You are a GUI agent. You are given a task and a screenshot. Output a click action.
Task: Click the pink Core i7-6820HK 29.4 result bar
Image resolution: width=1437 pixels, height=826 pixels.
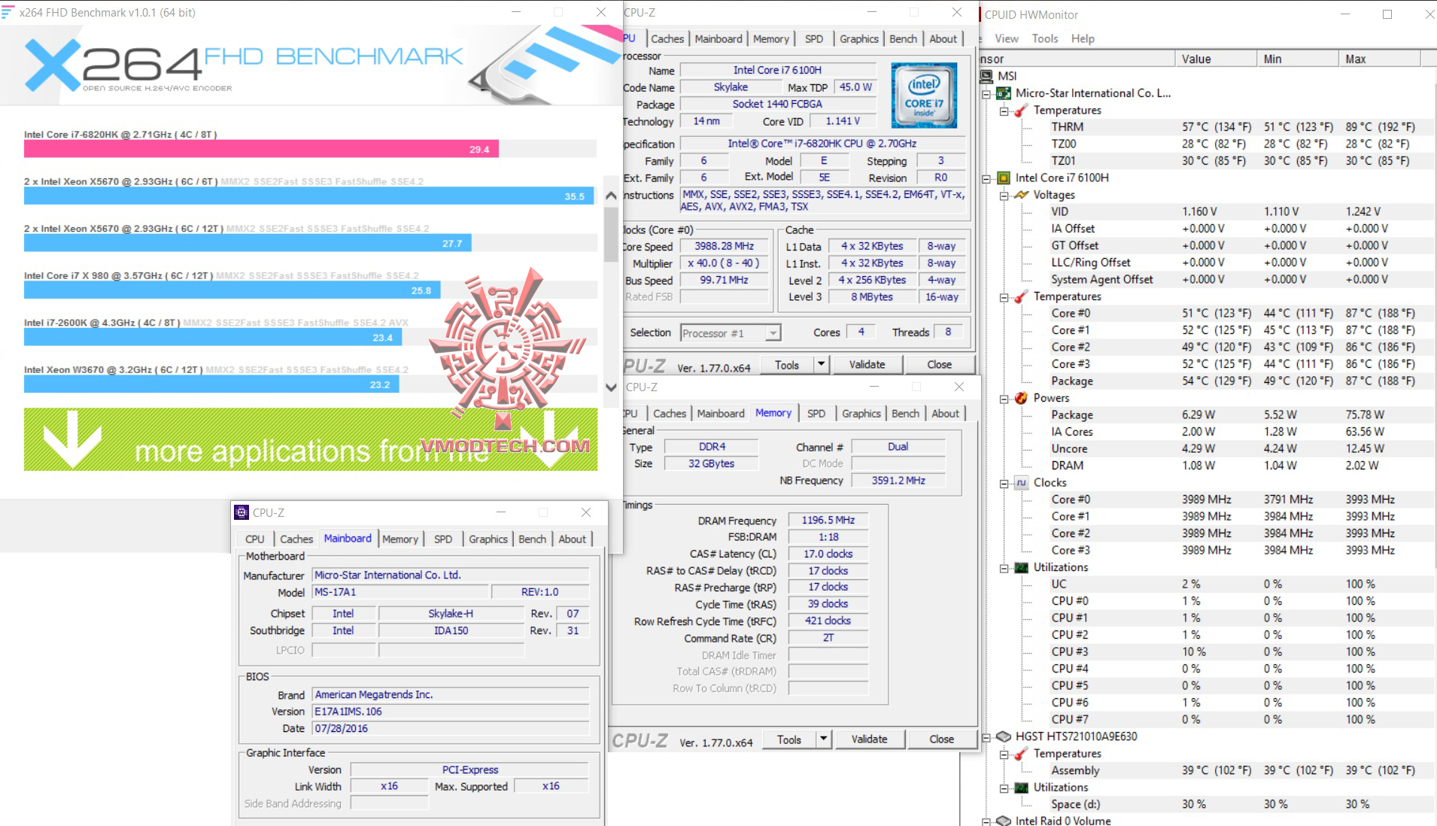(x=261, y=149)
